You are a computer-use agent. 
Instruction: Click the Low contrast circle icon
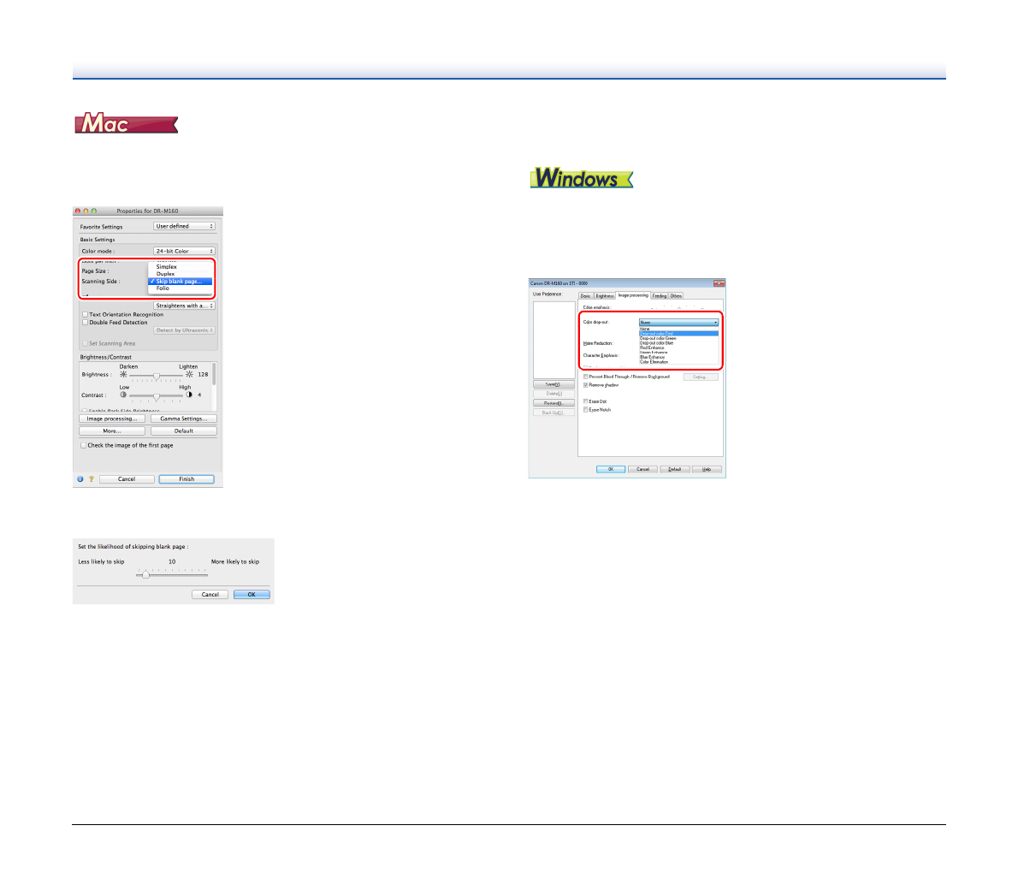pyautogui.click(x=123, y=395)
